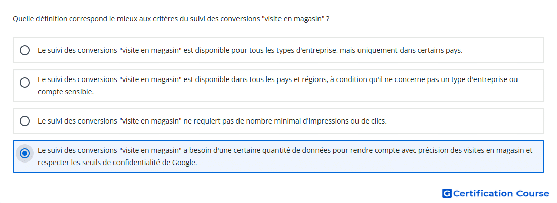Viewport: 557px width, 203px height.
Task: Click the words "visite en magasin" in the question
Action: (293, 19)
